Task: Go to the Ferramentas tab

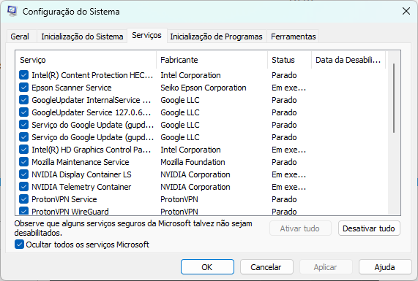Action: pos(294,36)
